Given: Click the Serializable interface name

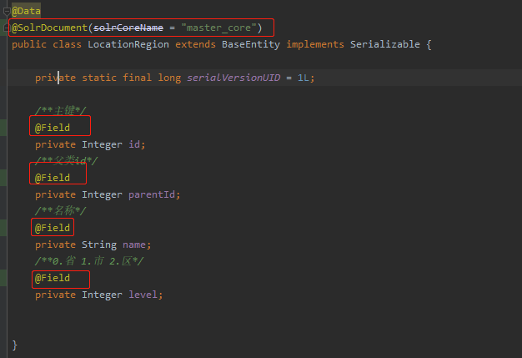Looking at the screenshot, I should tap(384, 44).
